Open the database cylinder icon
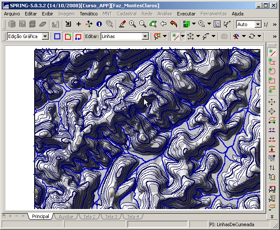Image resolution: width=280 pixels, height=230 pixels. click(x=12, y=24)
